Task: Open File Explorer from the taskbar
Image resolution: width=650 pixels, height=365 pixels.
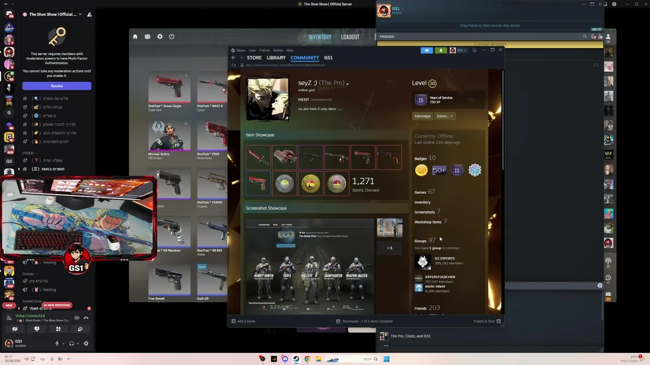Action: click(x=318, y=359)
